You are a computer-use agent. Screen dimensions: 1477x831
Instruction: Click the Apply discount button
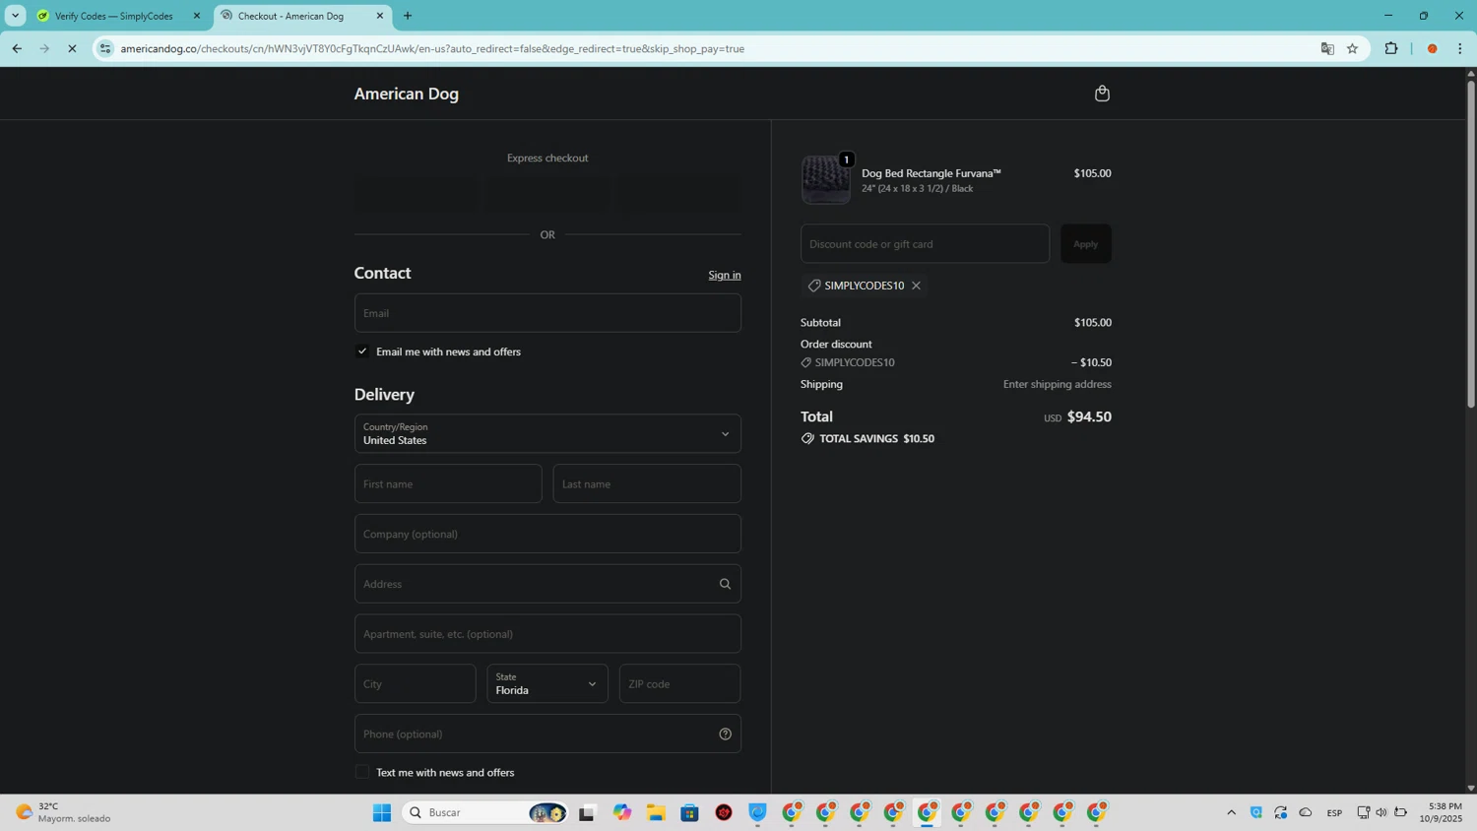[x=1085, y=244]
